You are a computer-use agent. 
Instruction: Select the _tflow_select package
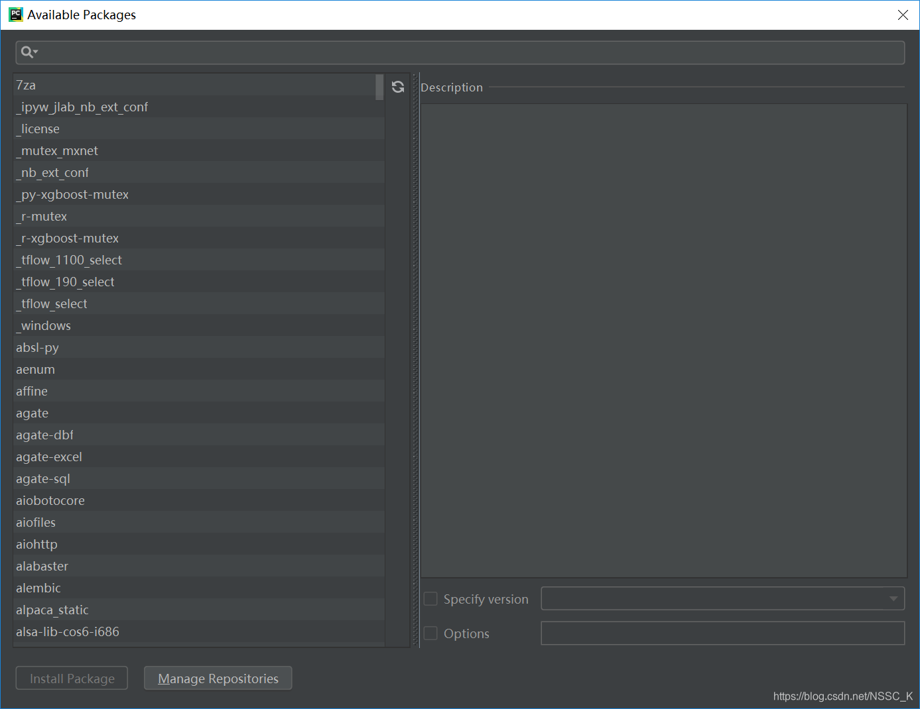199,303
